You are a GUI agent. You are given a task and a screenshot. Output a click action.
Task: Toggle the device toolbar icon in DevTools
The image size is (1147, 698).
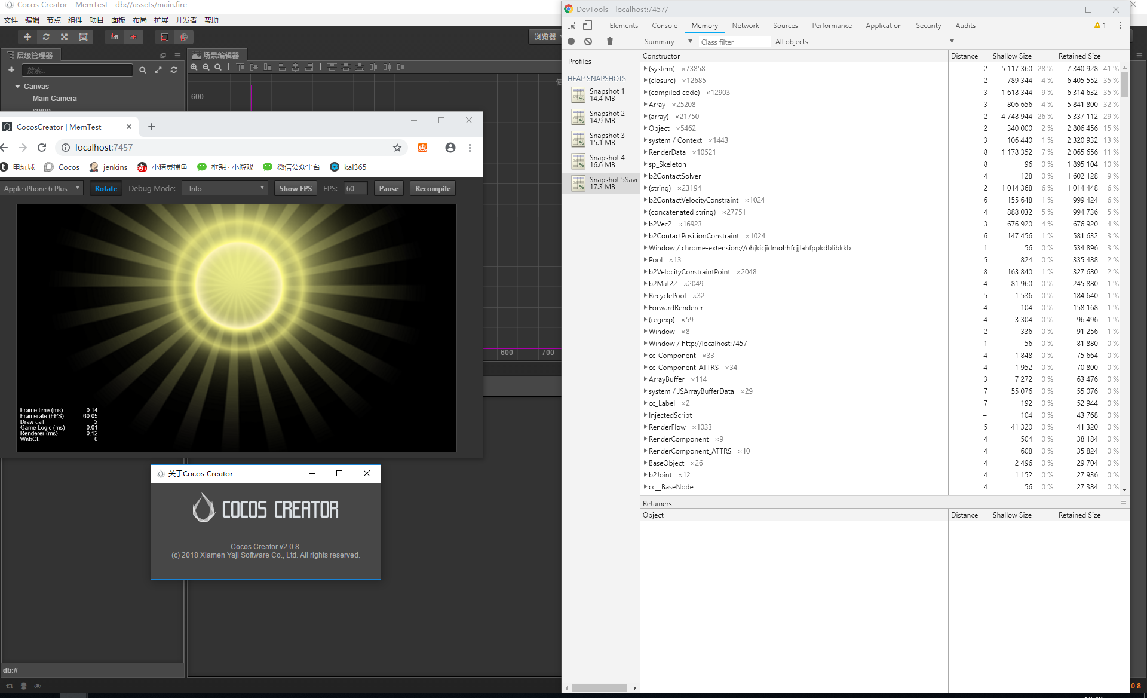tap(587, 25)
